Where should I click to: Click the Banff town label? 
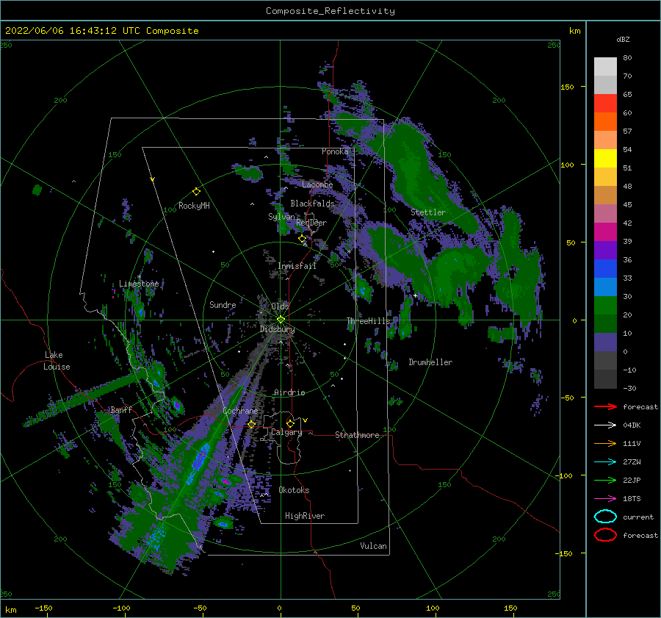[121, 409]
